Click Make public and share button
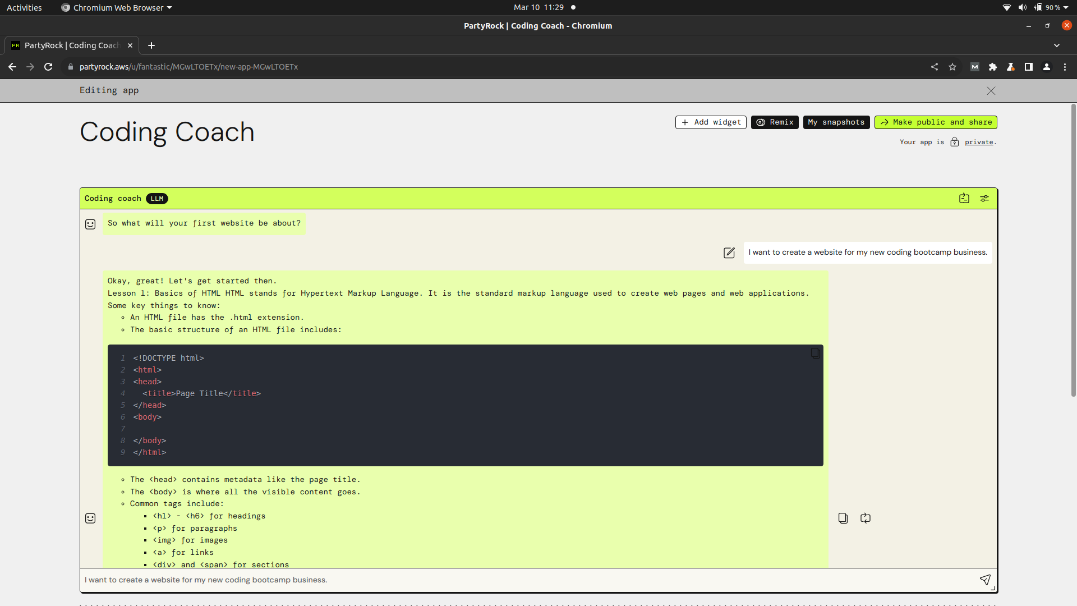The height and width of the screenshot is (606, 1077). point(936,122)
